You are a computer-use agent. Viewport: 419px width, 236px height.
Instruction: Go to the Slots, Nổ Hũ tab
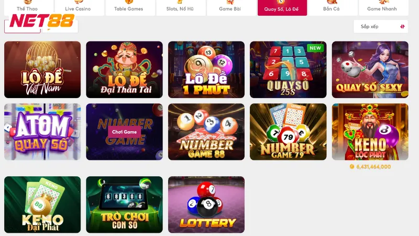click(180, 7)
